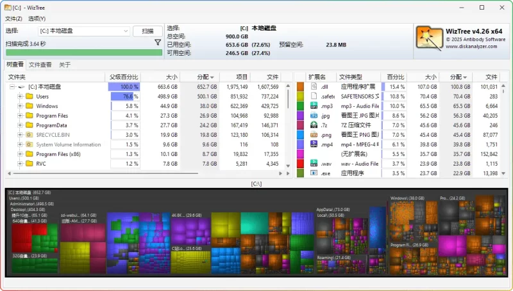Image resolution: width=513 pixels, height=291 pixels.
Task: Click the folder tree vertical scrollbar
Action: (x=288, y=99)
